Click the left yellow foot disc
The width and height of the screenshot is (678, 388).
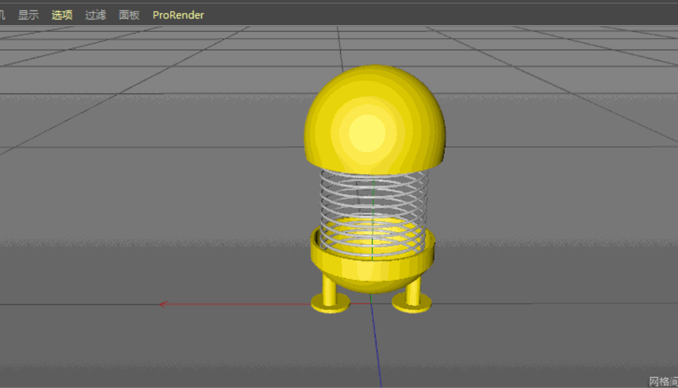point(331,304)
